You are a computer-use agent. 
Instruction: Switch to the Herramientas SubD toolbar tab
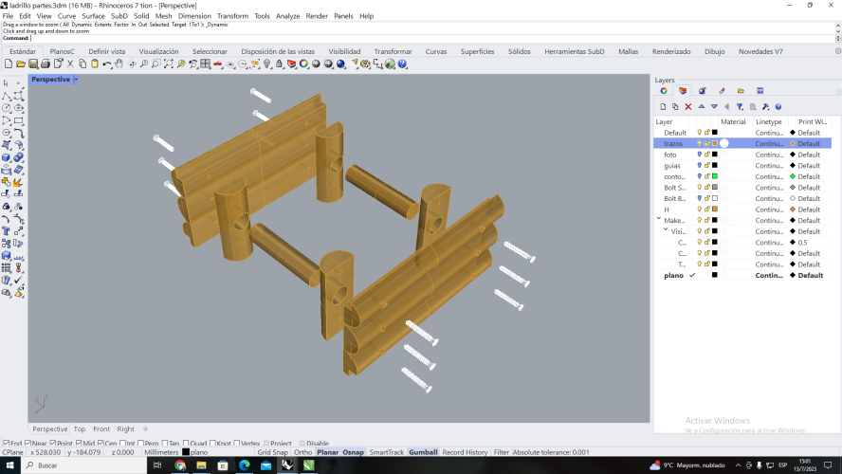[574, 51]
